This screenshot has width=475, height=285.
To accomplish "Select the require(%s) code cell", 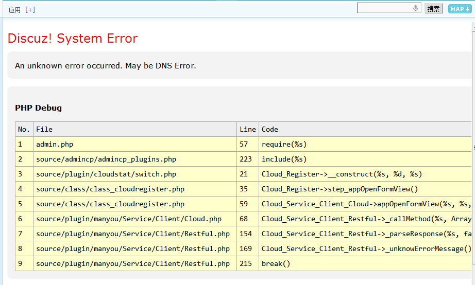I will pos(365,145).
